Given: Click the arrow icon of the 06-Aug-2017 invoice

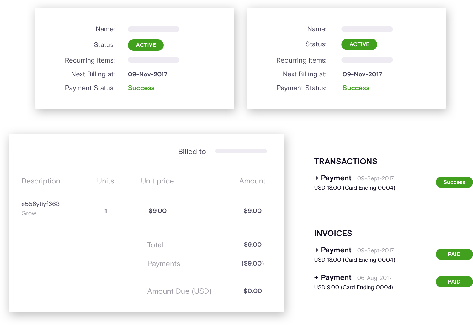Looking at the screenshot, I should [x=316, y=278].
